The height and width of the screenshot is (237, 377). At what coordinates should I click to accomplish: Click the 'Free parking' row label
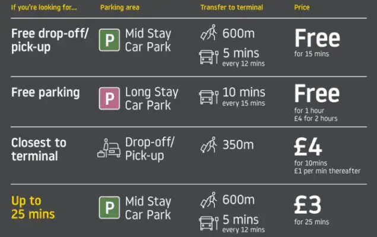click(46, 92)
